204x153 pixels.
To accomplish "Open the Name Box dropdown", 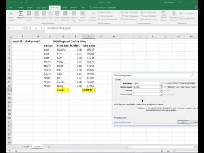I will tap(21, 28).
